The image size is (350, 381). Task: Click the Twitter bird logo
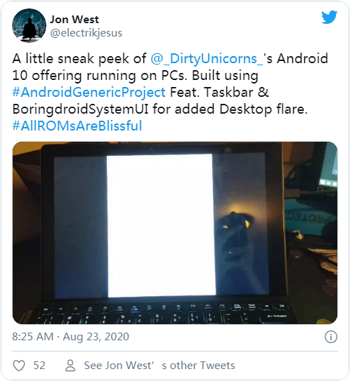[329, 17]
